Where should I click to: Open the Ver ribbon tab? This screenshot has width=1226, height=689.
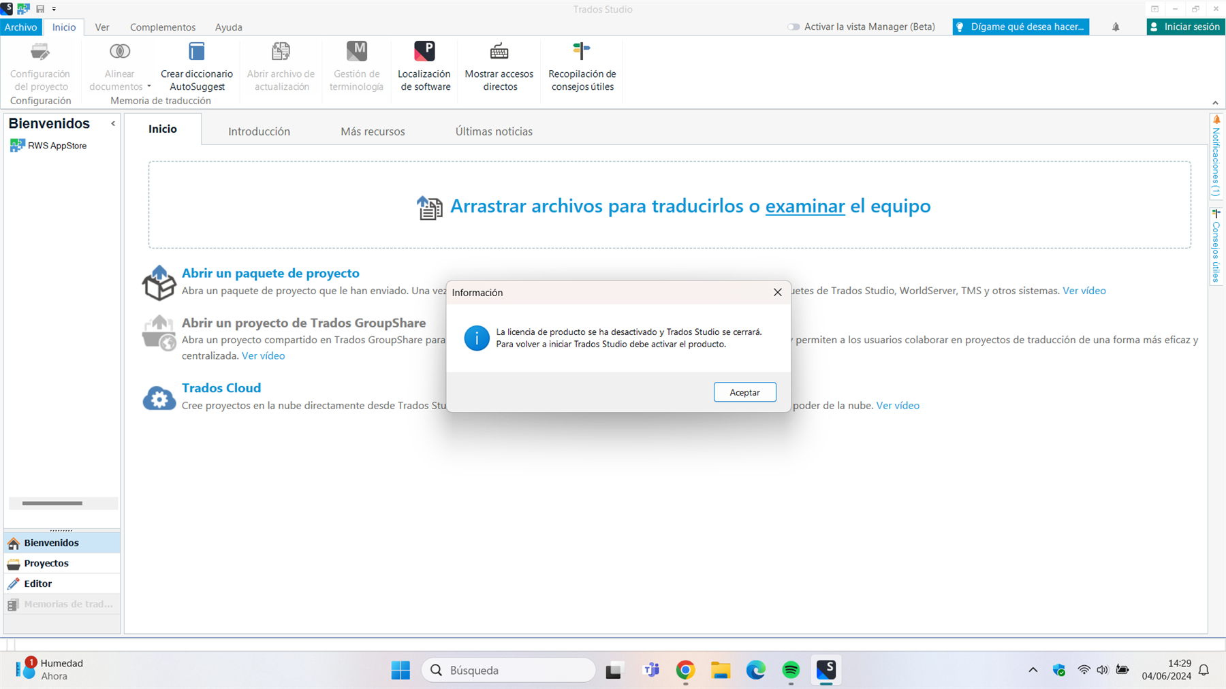[102, 27]
